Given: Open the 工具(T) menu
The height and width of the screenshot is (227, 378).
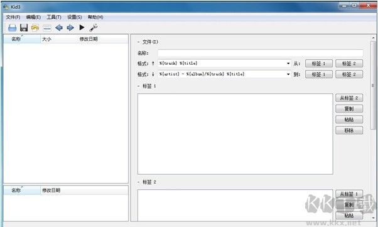Looking at the screenshot, I should tap(54, 17).
